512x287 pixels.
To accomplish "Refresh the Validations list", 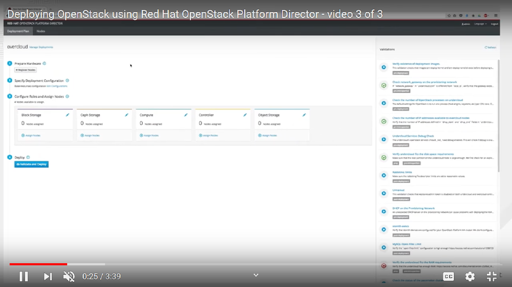I will 490,47.
